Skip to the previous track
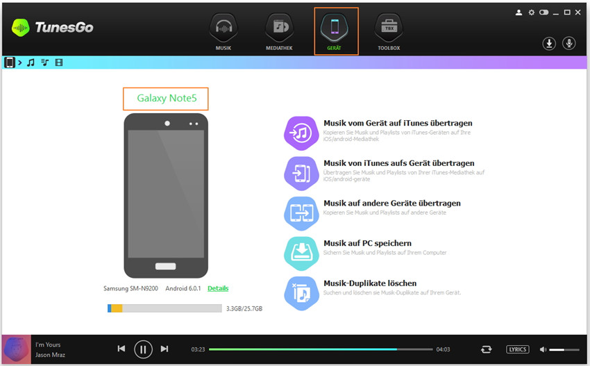590x366 pixels. pos(121,349)
